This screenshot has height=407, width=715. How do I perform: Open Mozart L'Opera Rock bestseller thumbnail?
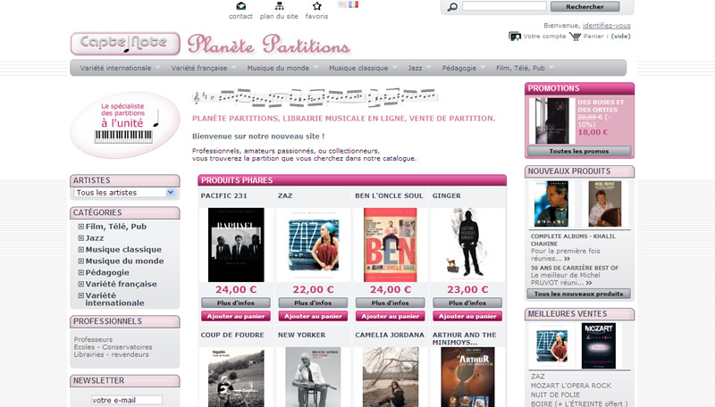tap(598, 345)
